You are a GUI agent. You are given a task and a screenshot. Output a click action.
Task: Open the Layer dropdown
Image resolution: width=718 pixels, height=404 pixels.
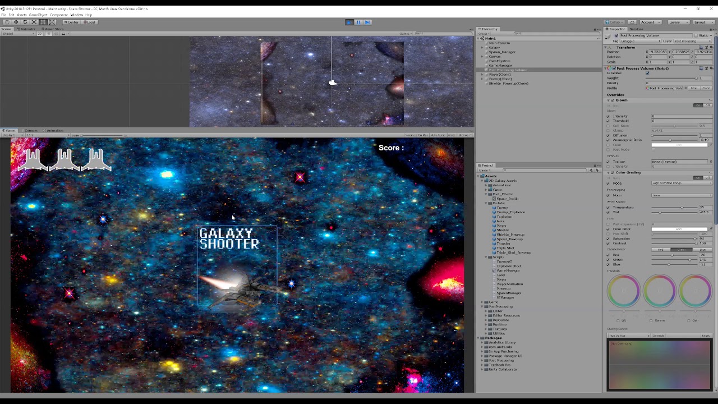click(x=693, y=41)
